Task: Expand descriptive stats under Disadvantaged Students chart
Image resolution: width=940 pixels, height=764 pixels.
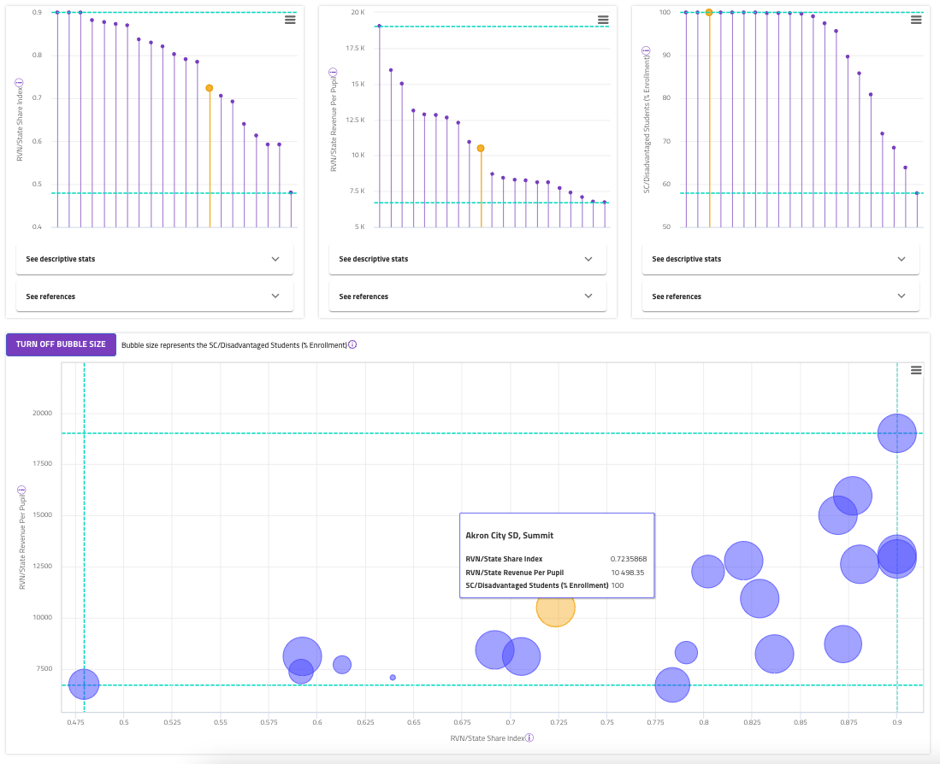Action: 781,259
